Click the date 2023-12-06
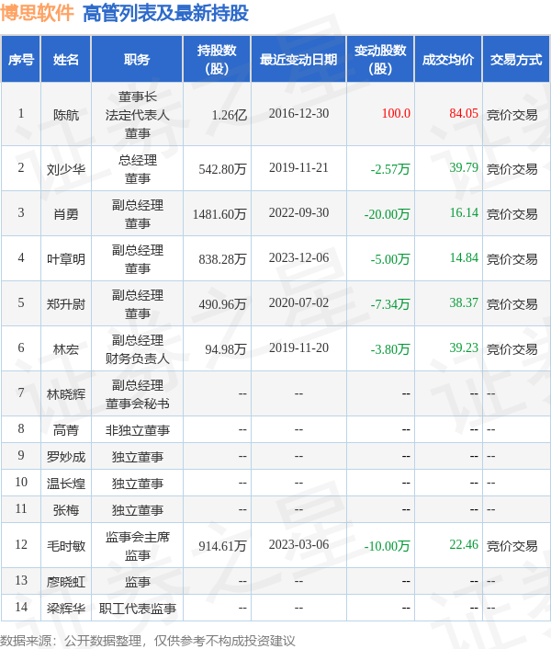This screenshot has width=551, height=649. tap(298, 258)
